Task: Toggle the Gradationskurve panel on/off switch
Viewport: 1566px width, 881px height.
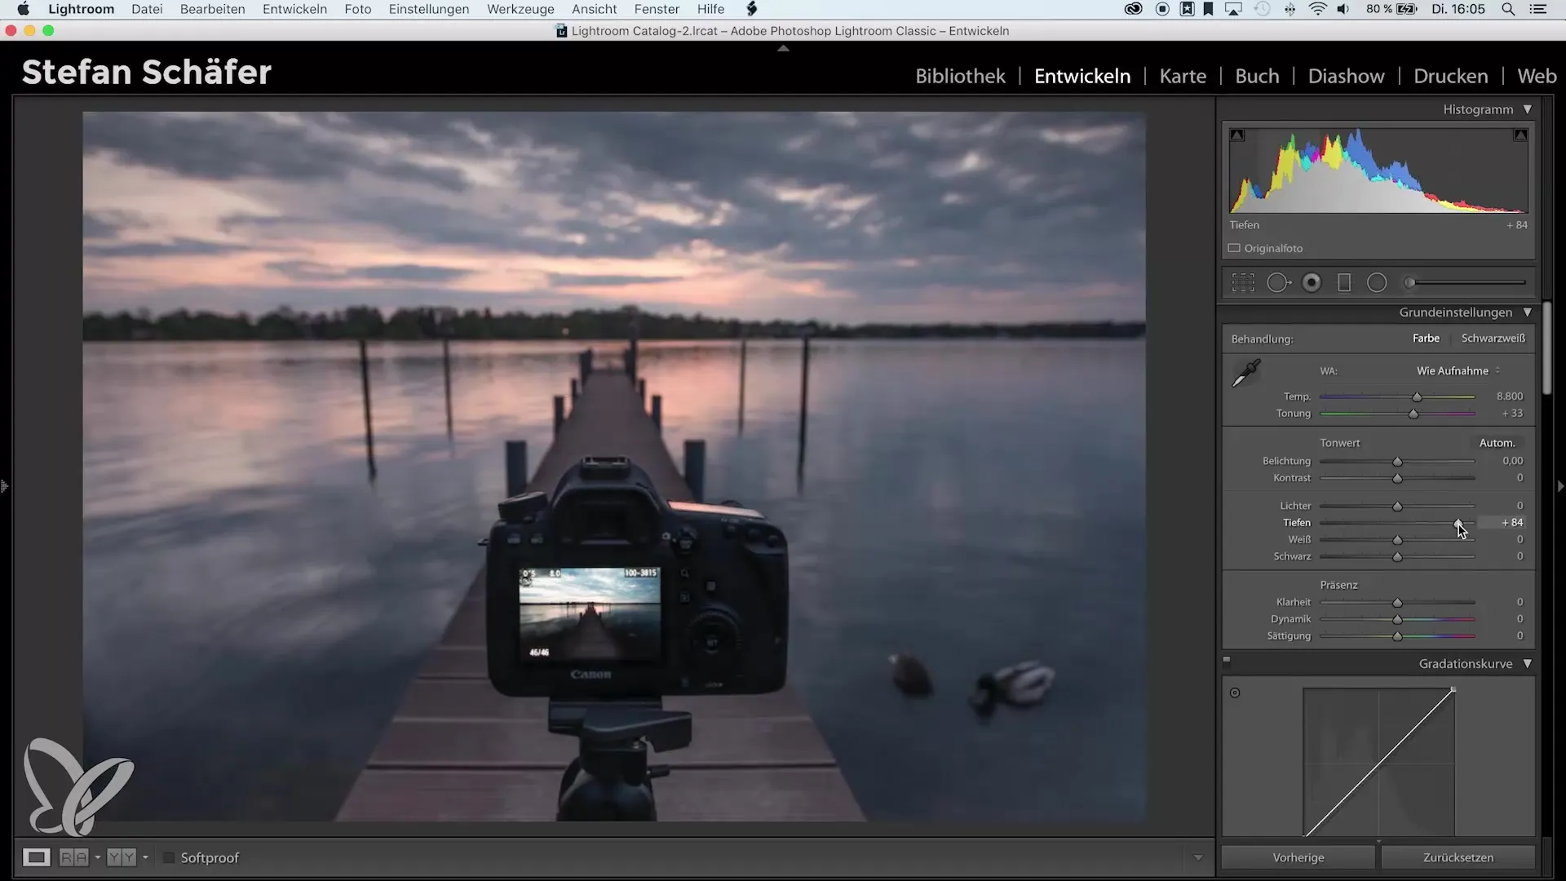Action: tap(1227, 661)
